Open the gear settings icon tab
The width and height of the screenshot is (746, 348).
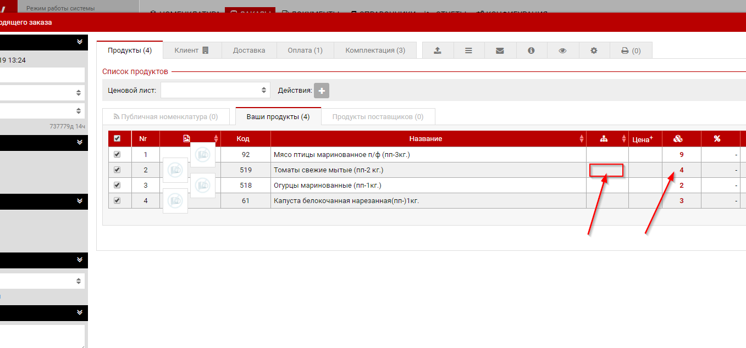tap(594, 50)
